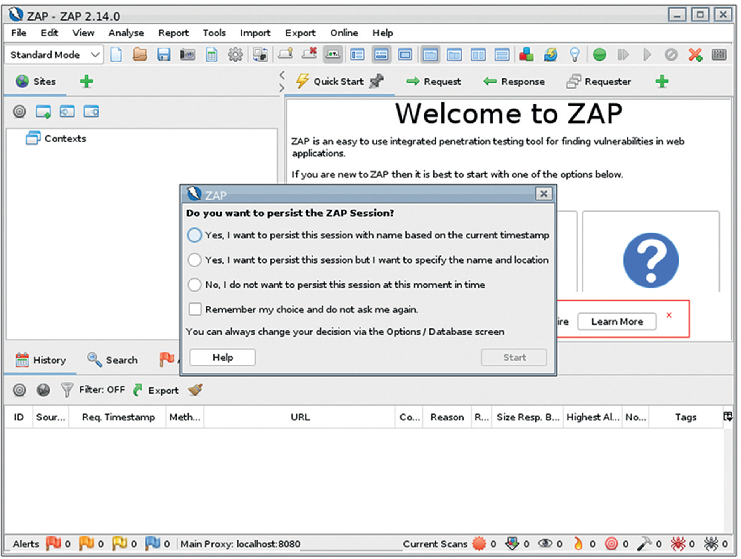Collapse the panel with the left chevron

click(282, 75)
